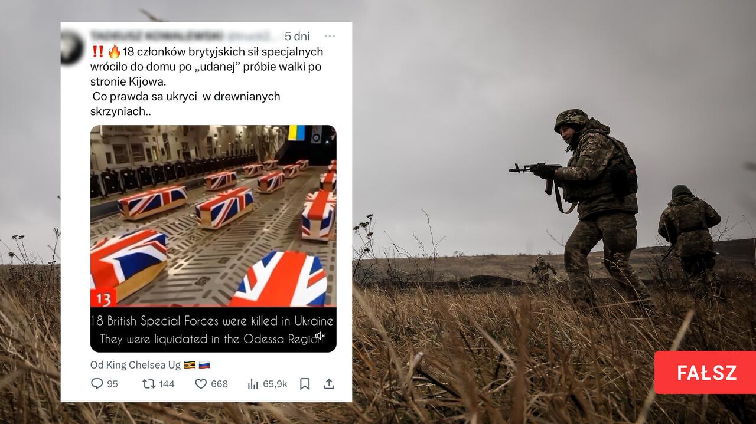This screenshot has height=424, width=756.
Task: Open the view statistics bar chart icon
Action: pyautogui.click(x=253, y=384)
